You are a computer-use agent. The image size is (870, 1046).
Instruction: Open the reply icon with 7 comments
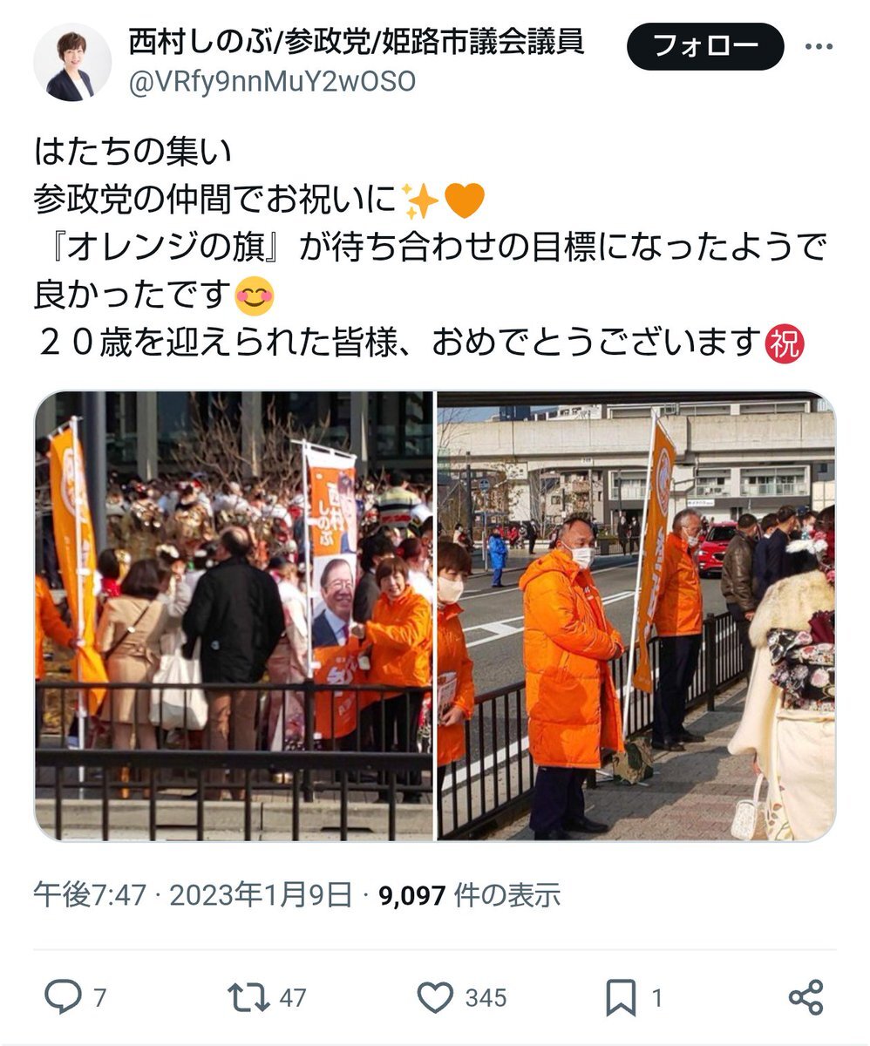(x=63, y=997)
